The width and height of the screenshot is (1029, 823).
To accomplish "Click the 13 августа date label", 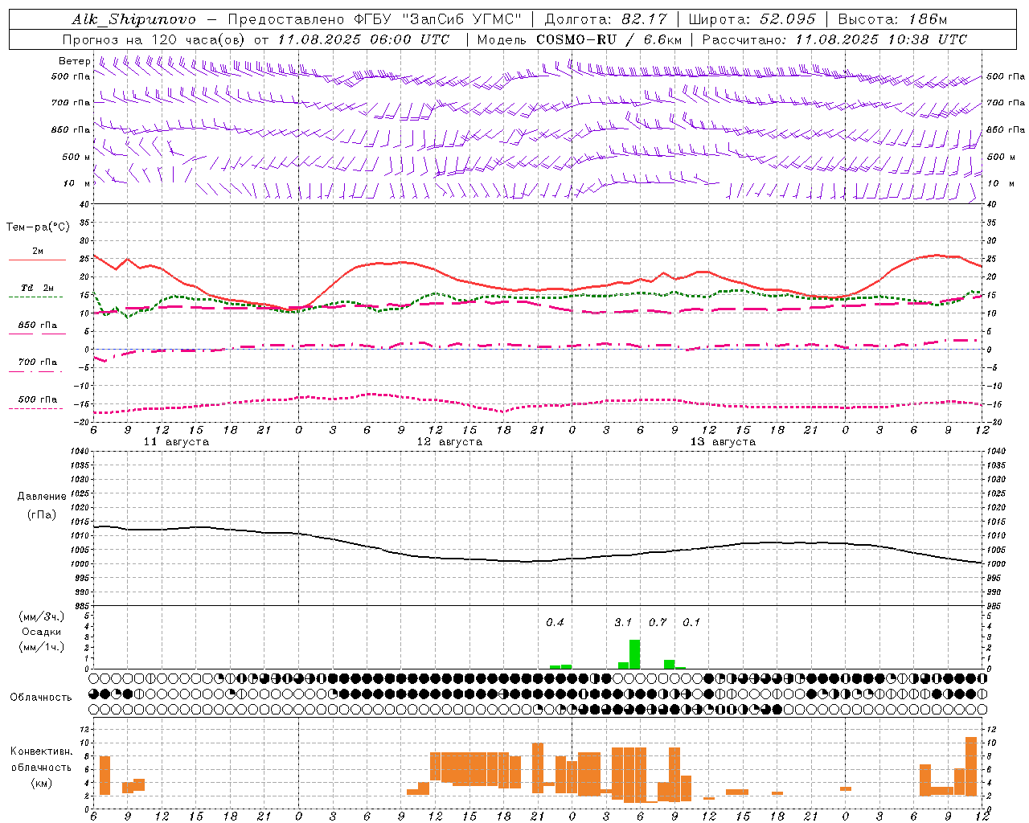I will (x=723, y=442).
